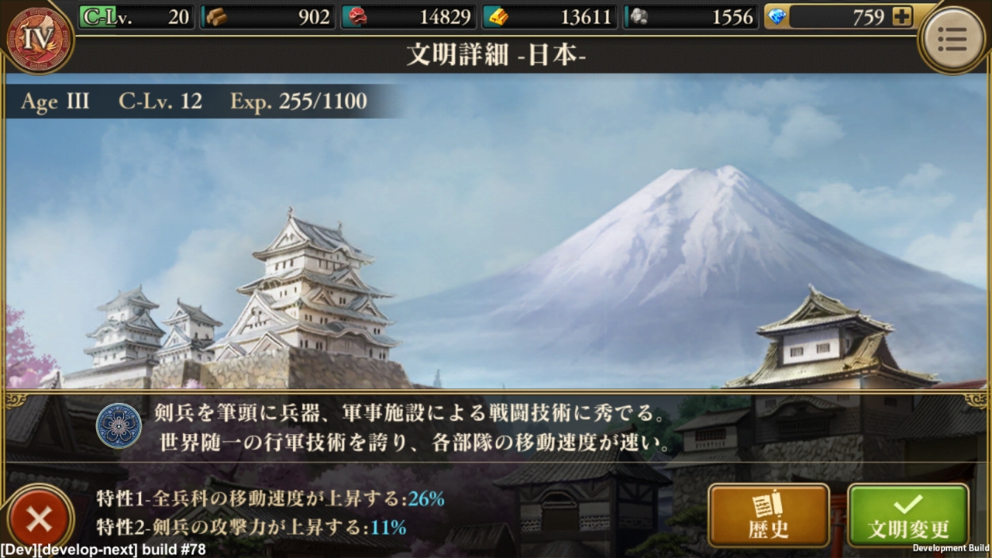Select the wood resource icon
The image size is (992, 558).
(x=216, y=17)
